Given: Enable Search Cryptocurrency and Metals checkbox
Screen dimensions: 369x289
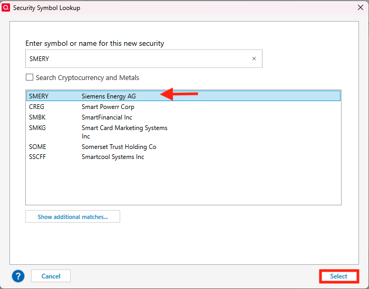Looking at the screenshot, I should pyautogui.click(x=30, y=77).
